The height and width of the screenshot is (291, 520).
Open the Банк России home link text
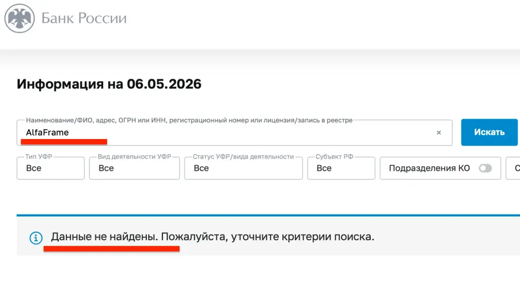pyautogui.click(x=84, y=18)
